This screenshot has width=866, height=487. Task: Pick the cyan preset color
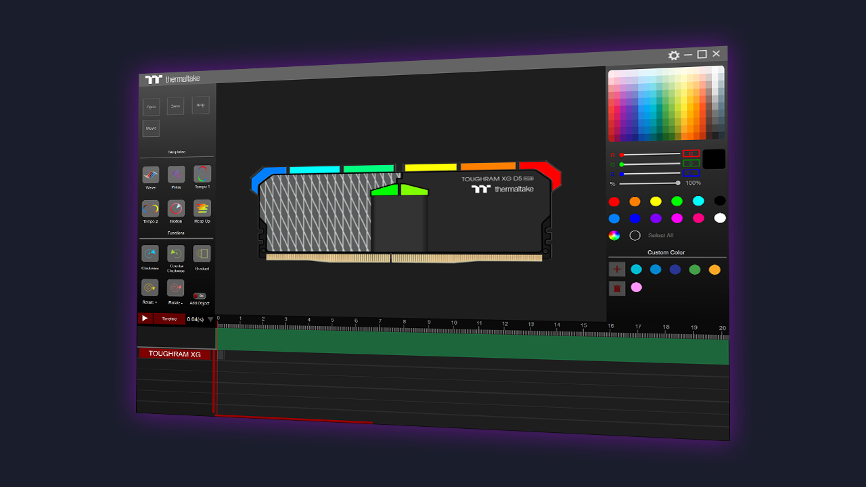click(x=698, y=201)
